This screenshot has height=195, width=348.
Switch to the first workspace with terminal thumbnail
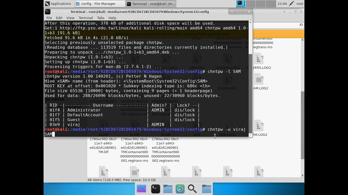click(x=240, y=4)
